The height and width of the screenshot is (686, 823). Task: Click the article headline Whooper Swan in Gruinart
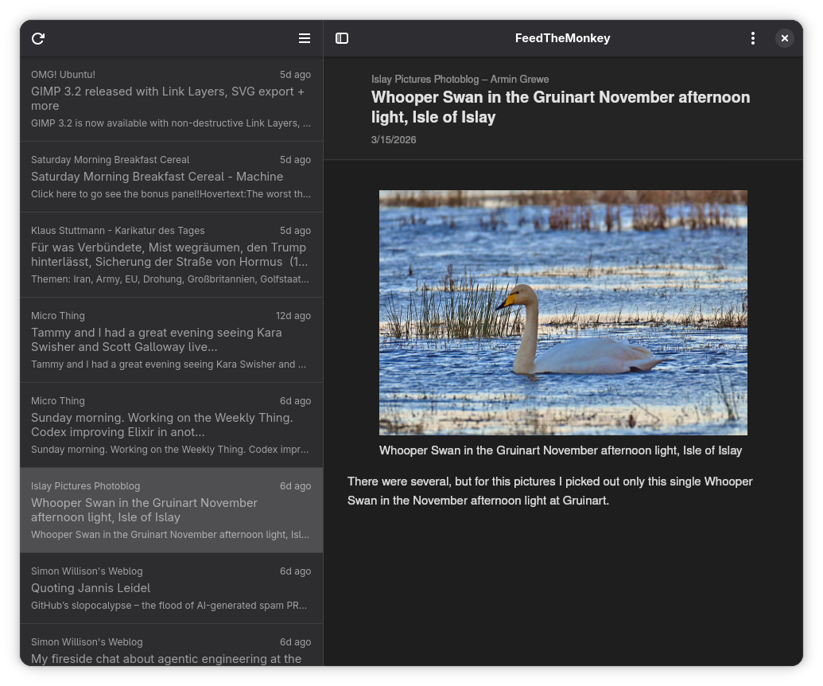point(561,107)
